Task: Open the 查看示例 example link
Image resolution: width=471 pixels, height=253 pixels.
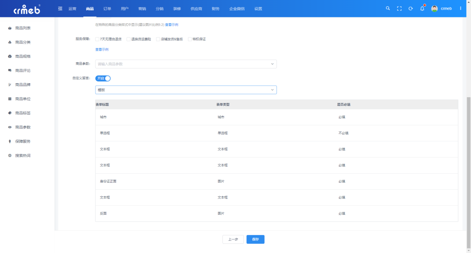Action: coord(102,49)
